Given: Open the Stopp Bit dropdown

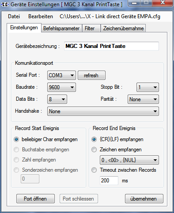Looking at the screenshot, I should click(148, 87).
